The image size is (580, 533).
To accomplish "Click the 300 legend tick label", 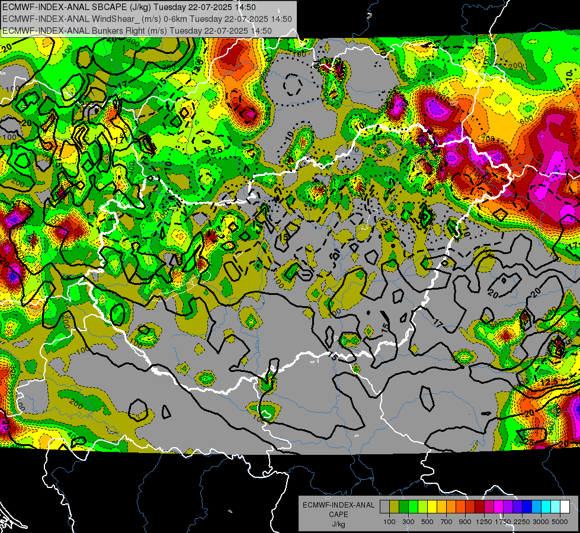I will click(408, 522).
